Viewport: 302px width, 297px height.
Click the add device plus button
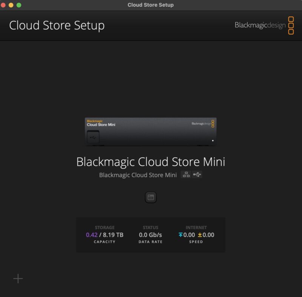tap(17, 279)
